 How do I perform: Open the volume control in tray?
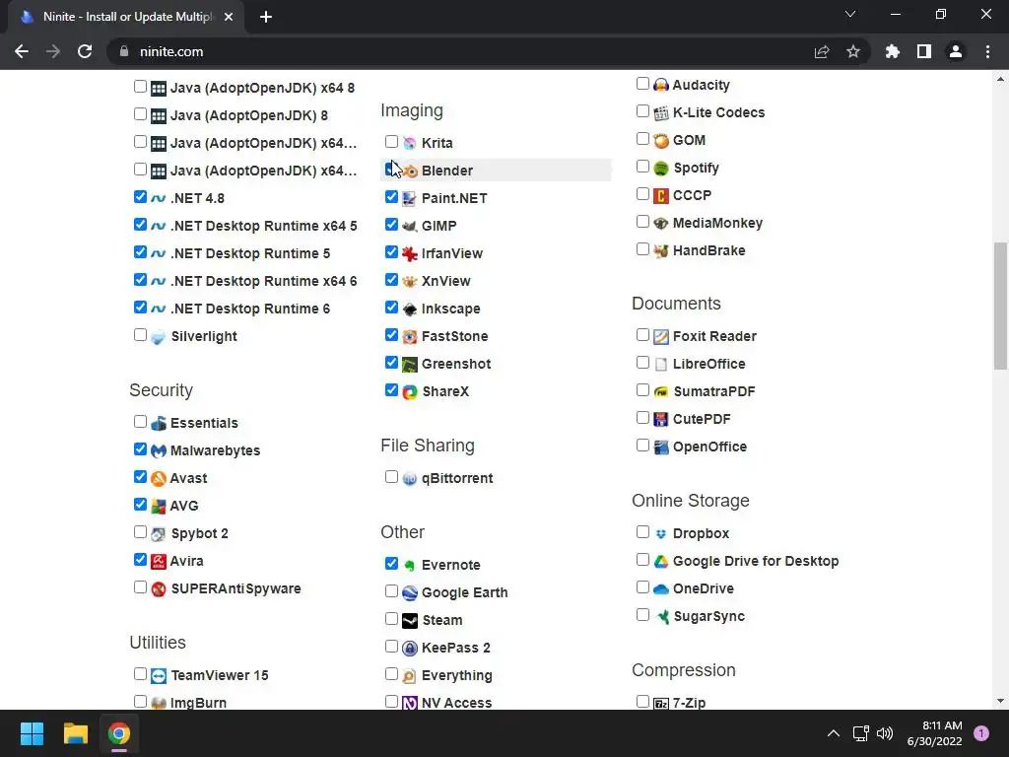pos(886,733)
